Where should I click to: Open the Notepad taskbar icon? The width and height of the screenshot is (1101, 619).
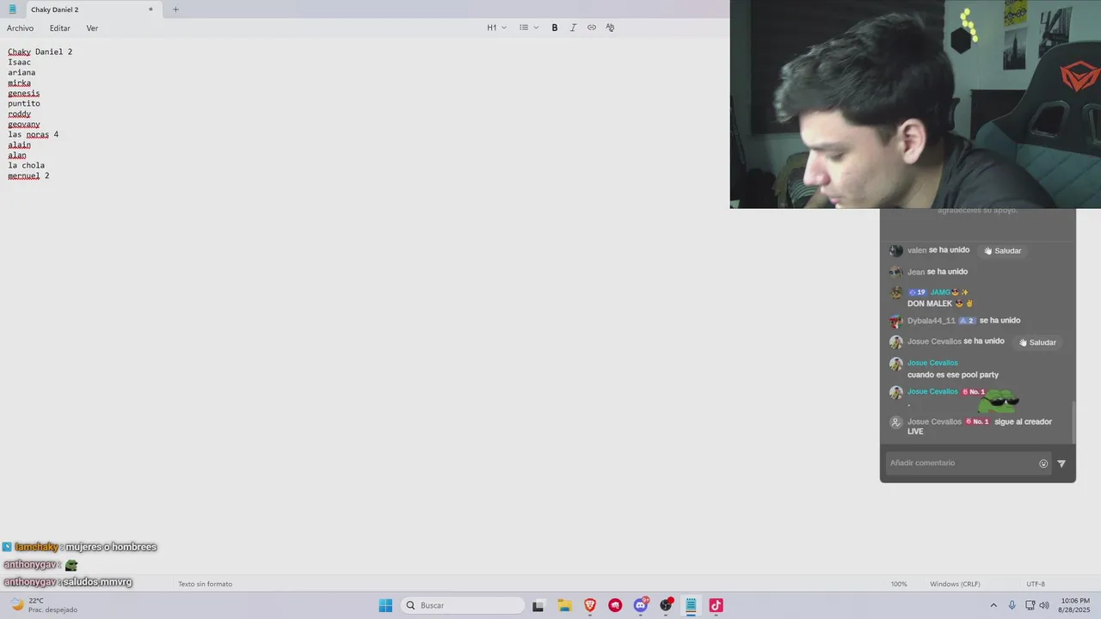[x=691, y=605]
